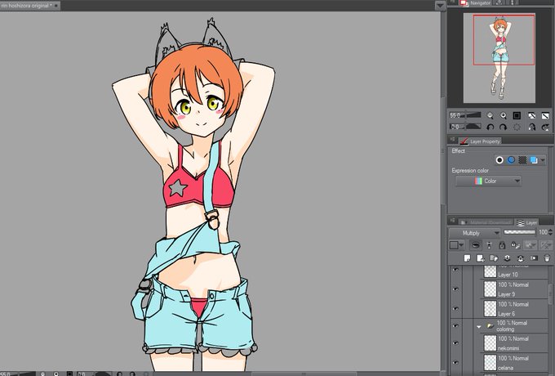Click the Navigator zoom in magnifier icon

504,115
